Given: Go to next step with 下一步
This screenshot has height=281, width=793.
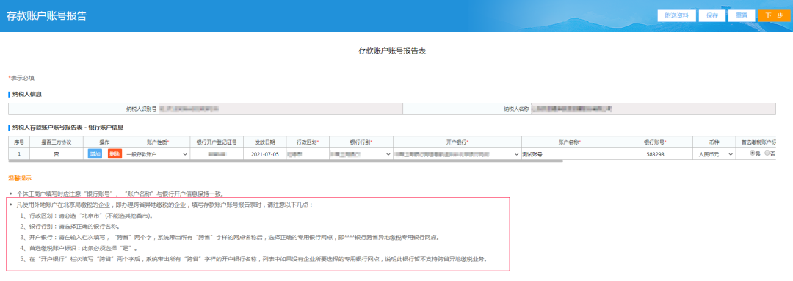Looking at the screenshot, I should 774,15.
